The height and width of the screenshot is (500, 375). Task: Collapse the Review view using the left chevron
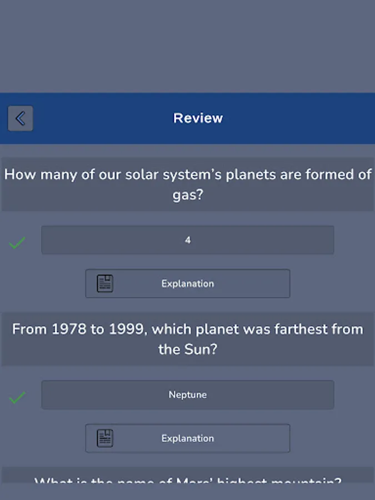(20, 118)
